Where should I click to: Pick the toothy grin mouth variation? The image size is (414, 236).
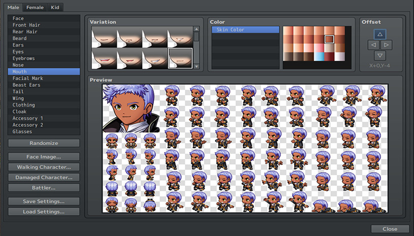pos(155,59)
